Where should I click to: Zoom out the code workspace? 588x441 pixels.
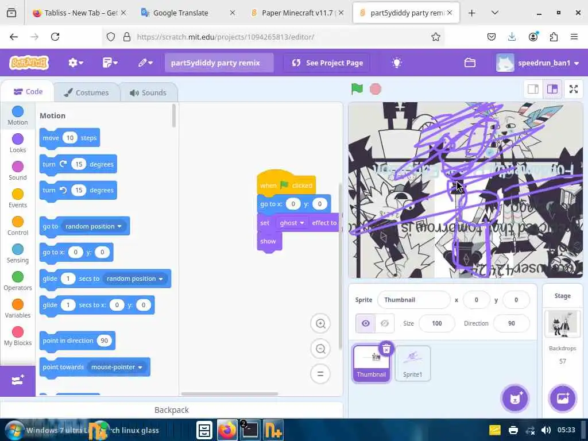click(320, 349)
